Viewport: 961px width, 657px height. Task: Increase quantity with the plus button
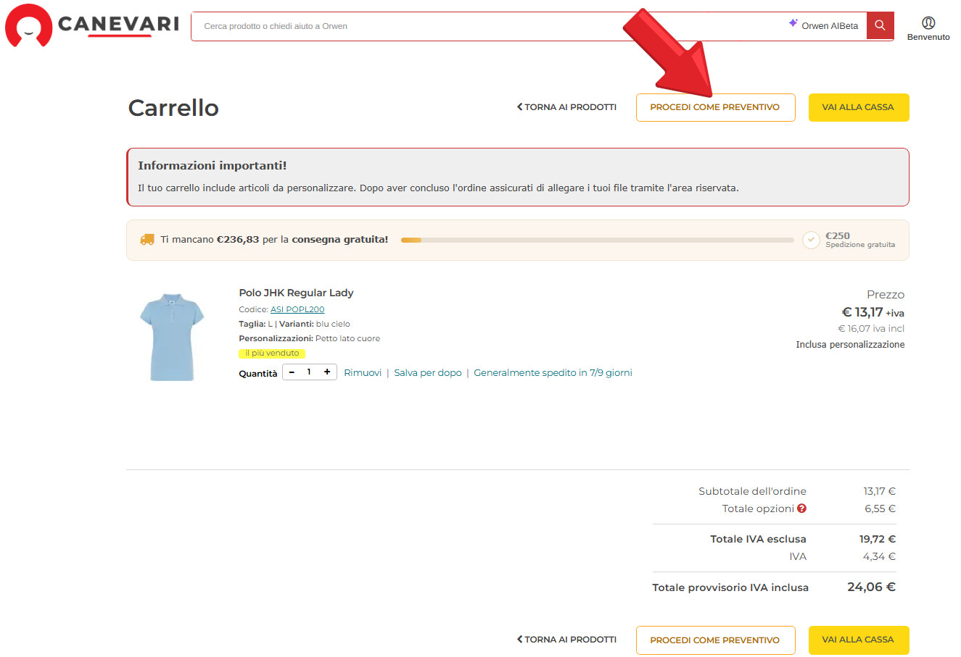327,372
